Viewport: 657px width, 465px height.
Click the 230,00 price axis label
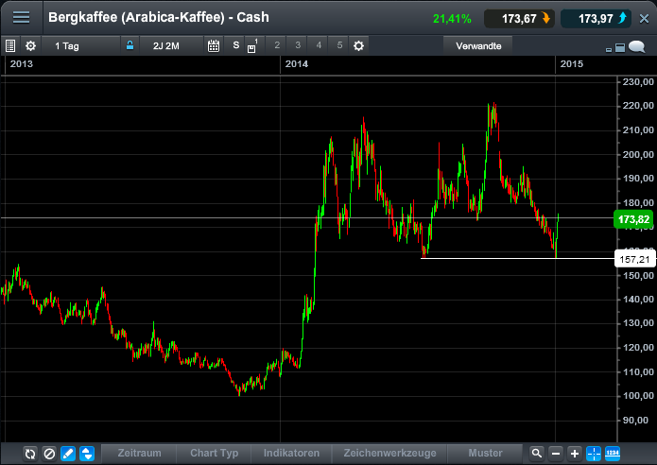(638, 82)
